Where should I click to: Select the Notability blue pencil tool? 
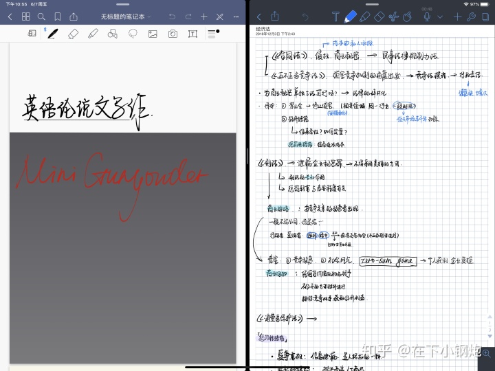[350, 16]
